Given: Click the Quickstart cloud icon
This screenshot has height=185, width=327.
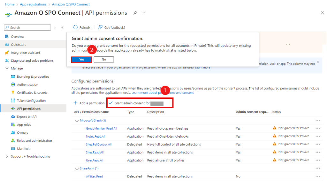Looking at the screenshot, I should tap(7, 45).
